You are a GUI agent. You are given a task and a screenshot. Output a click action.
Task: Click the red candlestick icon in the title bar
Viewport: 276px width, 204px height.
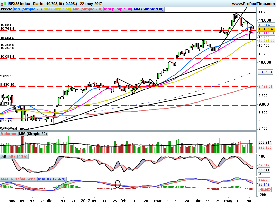point(2,4)
